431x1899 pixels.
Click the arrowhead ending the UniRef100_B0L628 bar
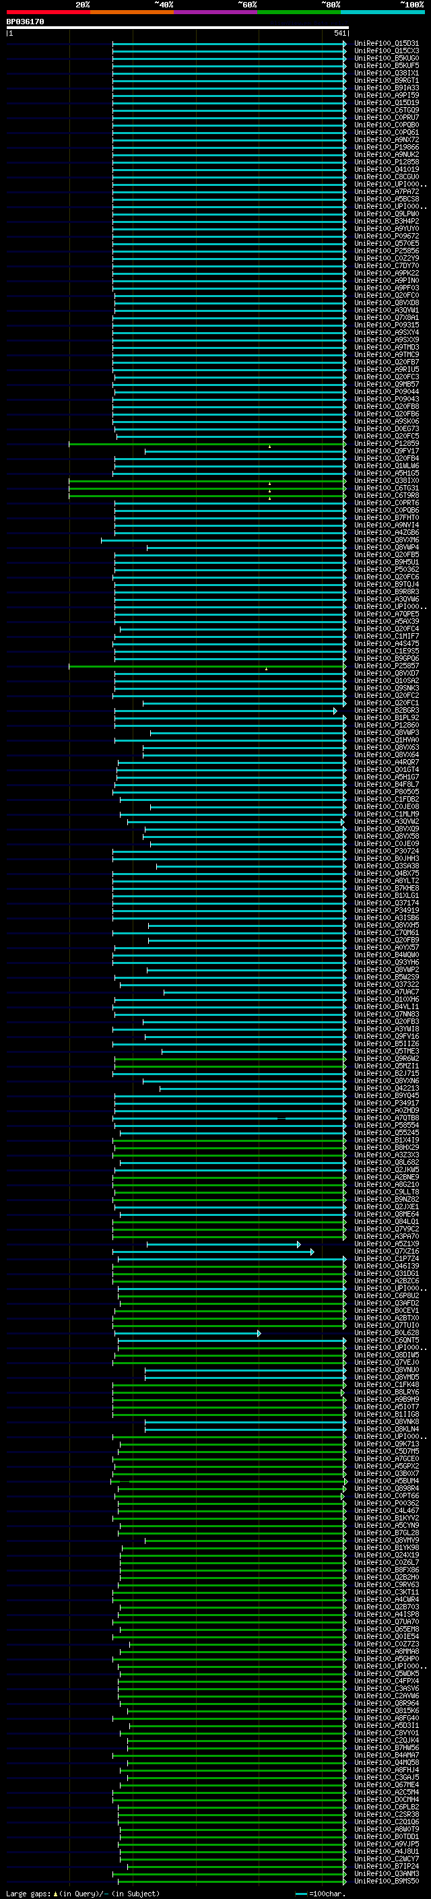pos(259,1334)
